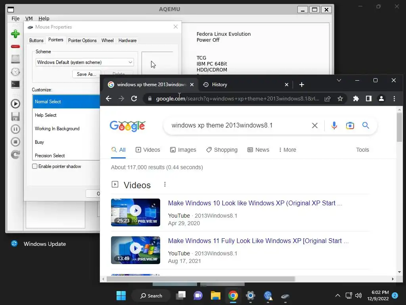Image resolution: width=406 pixels, height=305 pixels.
Task: Filter Google results by Images
Action: (x=183, y=150)
